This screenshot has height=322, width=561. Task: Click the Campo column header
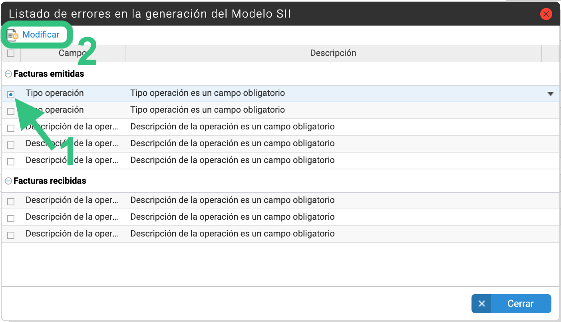[x=73, y=53]
